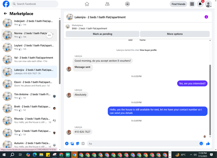Choose a sticker icon in composer

[x=78, y=144]
